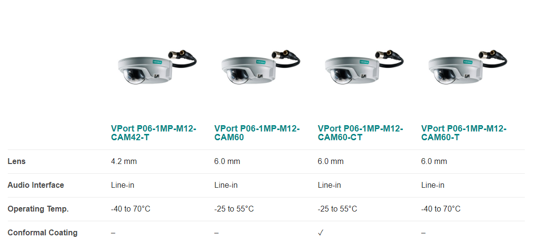This screenshot has width=534, height=246.
Task: Click the CAM60-T camera product image
Action: click(467, 66)
